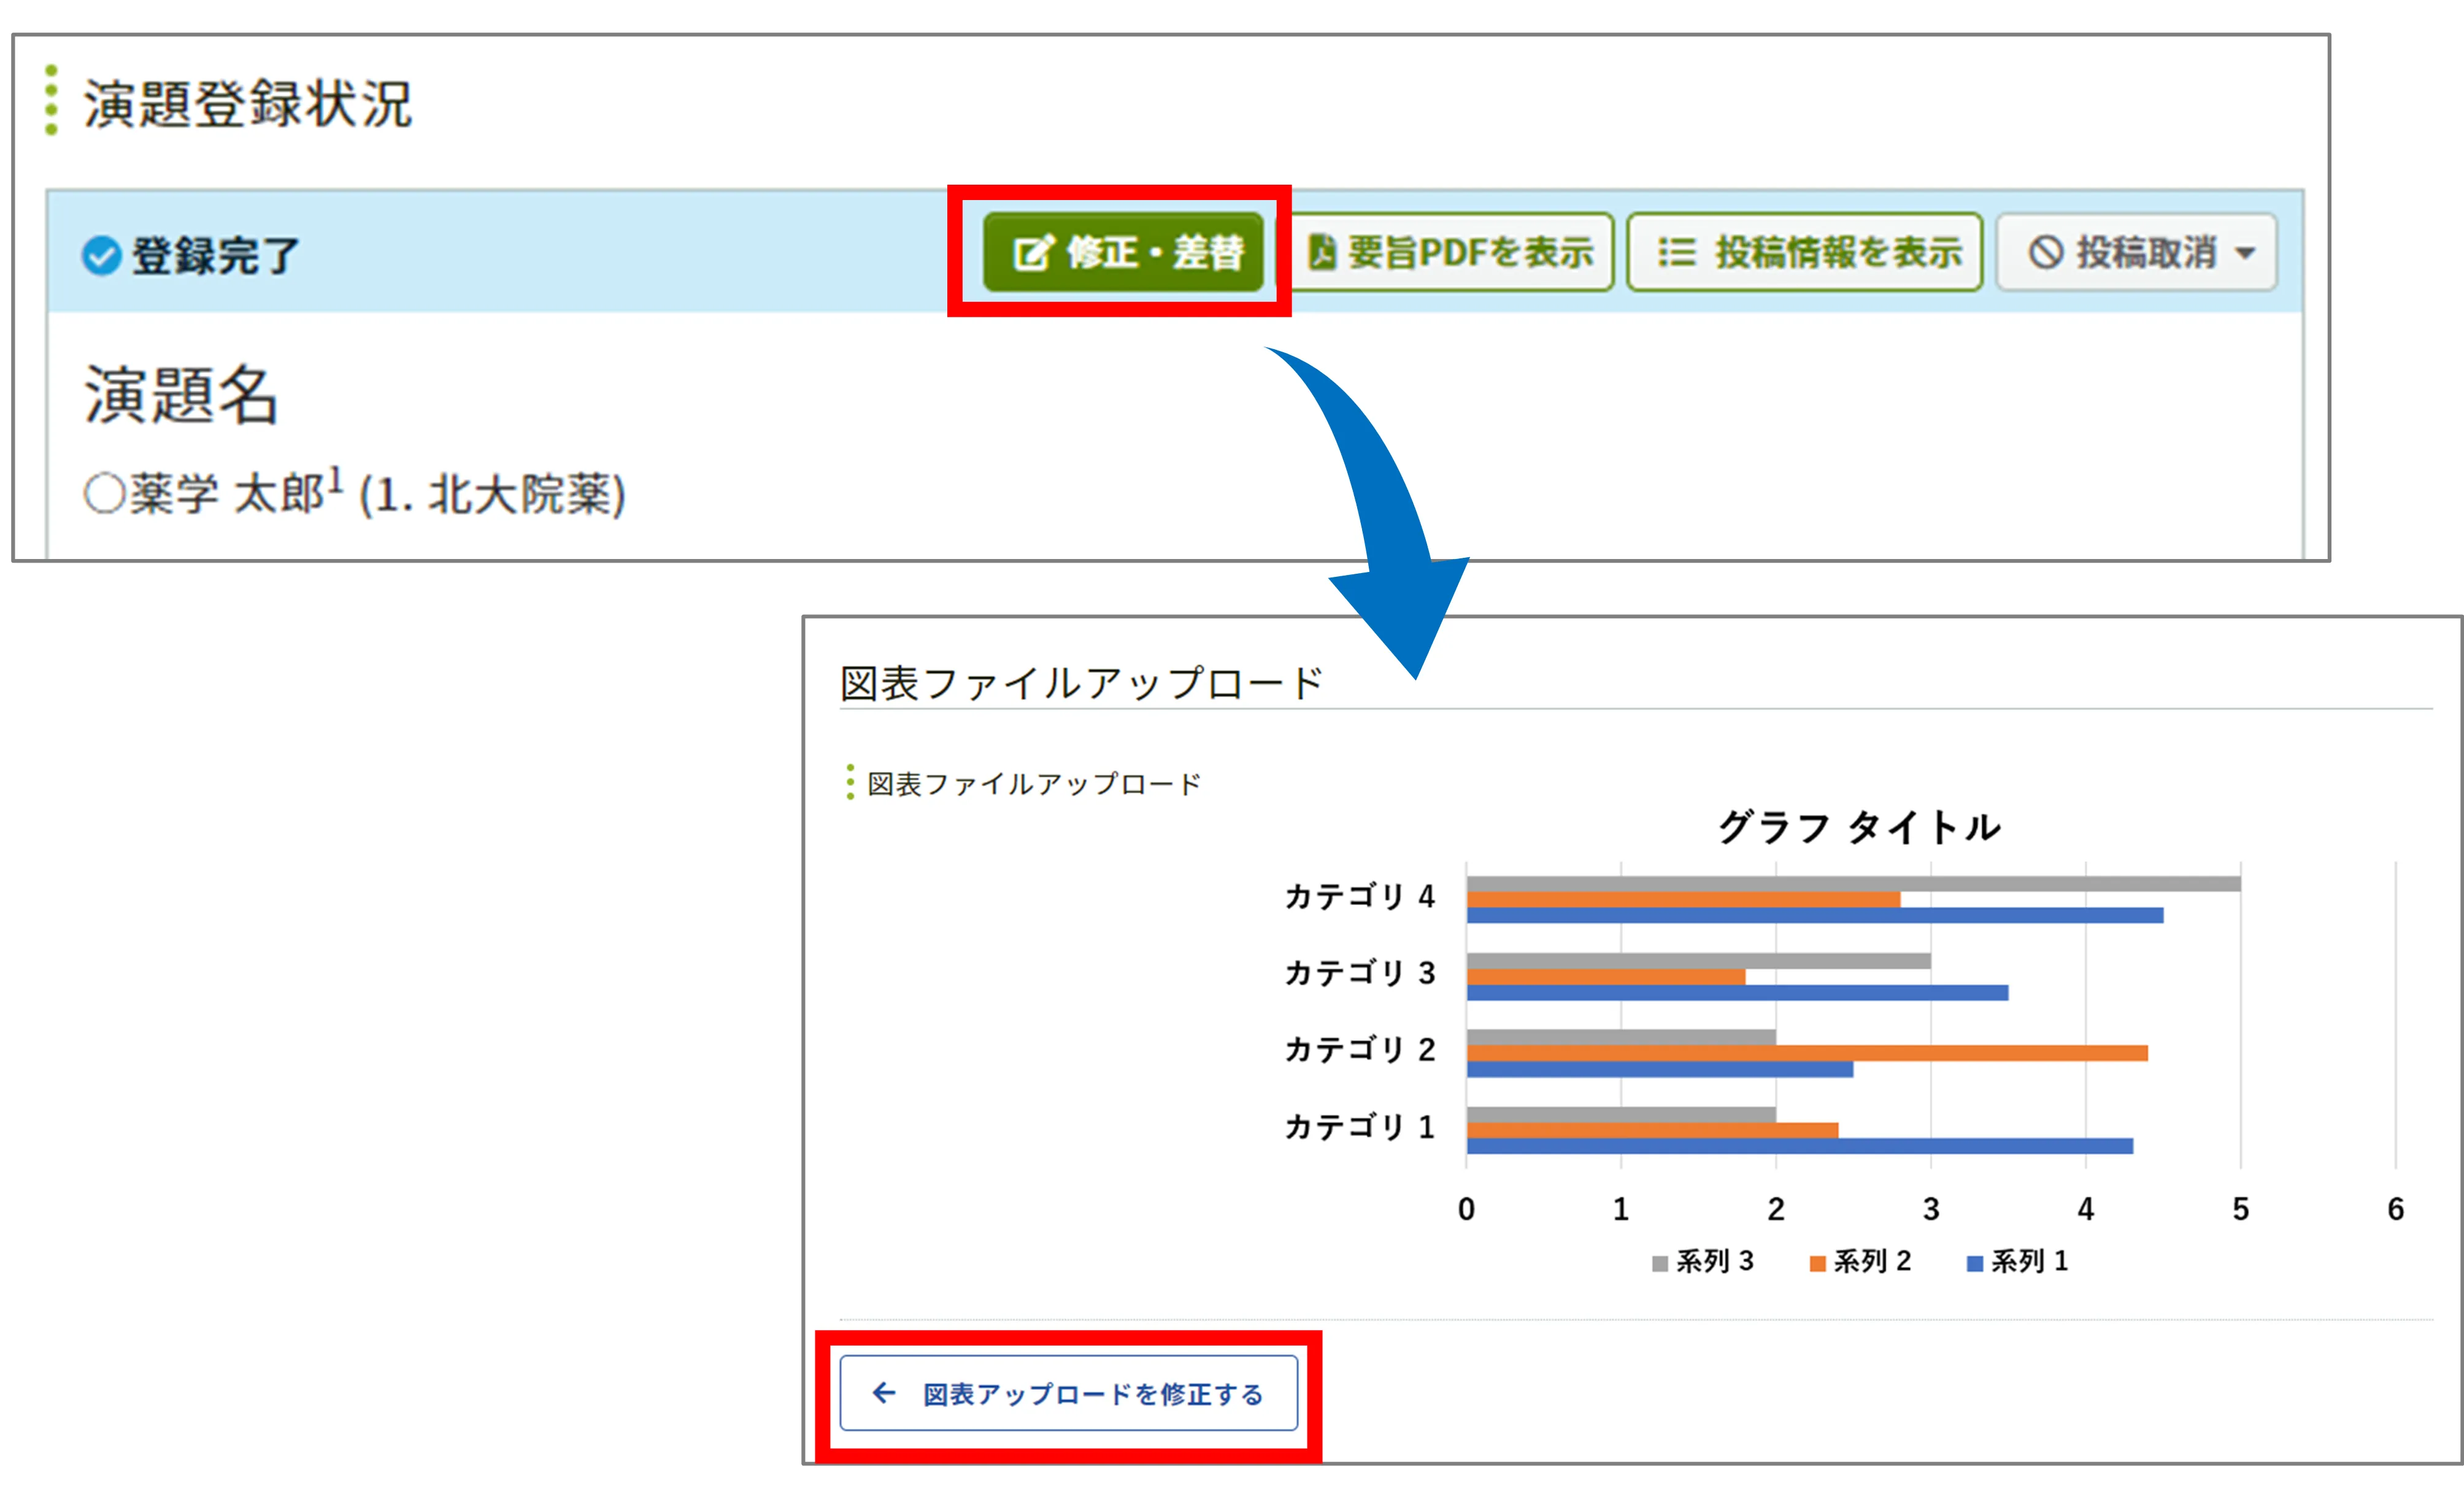The image size is (2464, 1485).
Task: Click the blue 系列 1 legend swatch
Action: (1975, 1263)
